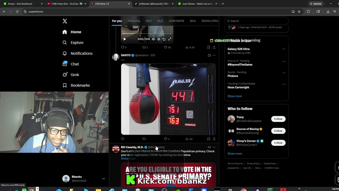The width and height of the screenshot is (339, 191).
Task: Select the For you tab
Action: point(117,21)
